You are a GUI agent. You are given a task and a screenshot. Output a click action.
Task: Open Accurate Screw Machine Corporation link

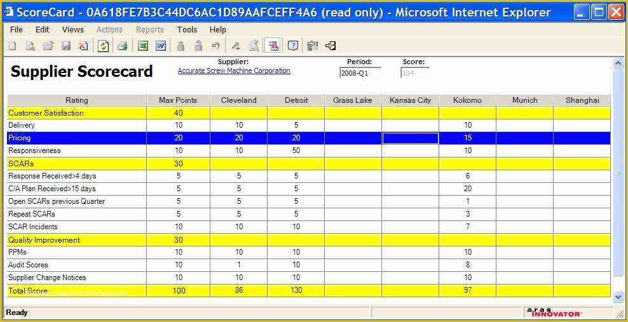[234, 70]
